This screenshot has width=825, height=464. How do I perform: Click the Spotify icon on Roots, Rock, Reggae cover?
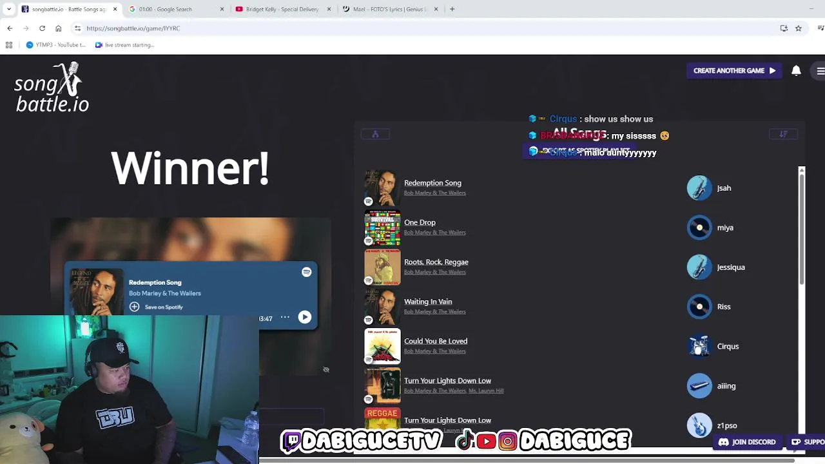click(x=369, y=280)
